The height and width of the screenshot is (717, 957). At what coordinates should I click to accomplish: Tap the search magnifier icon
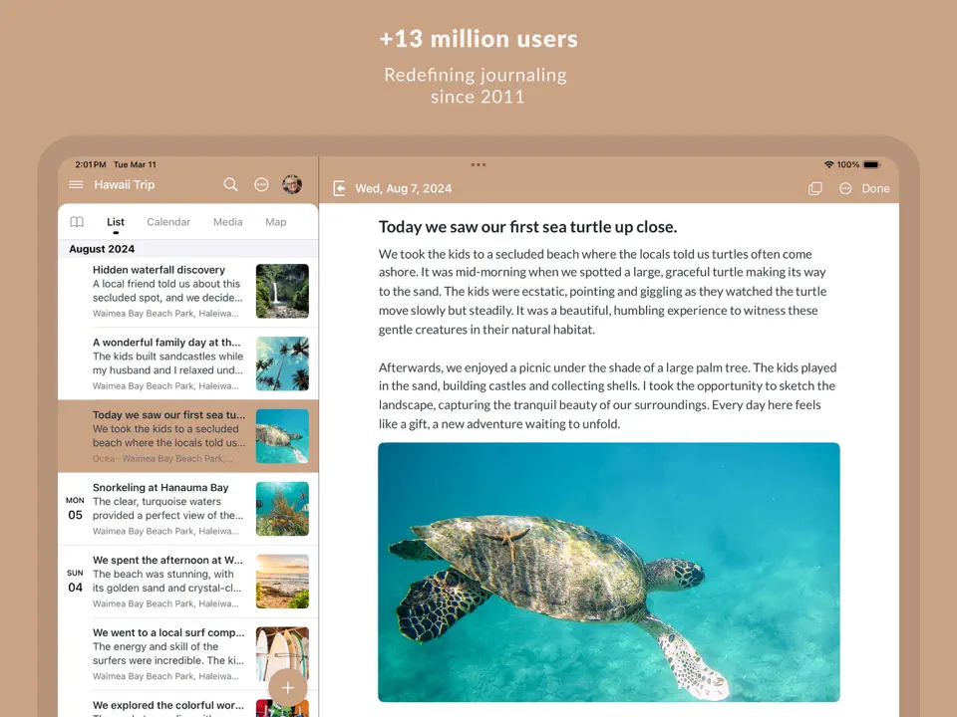pyautogui.click(x=230, y=185)
